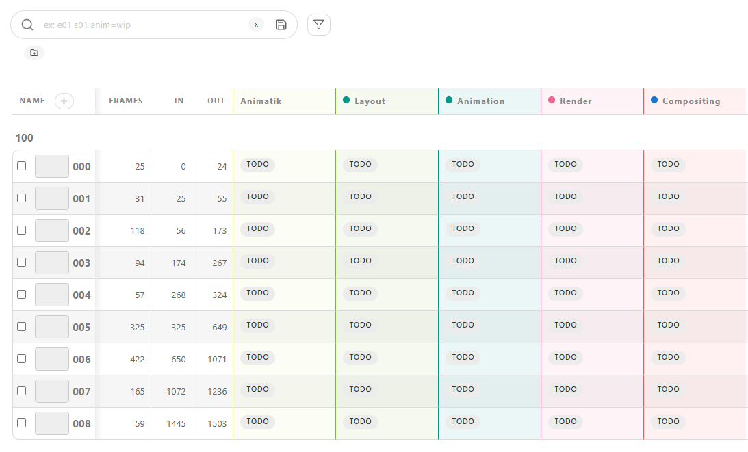Select the sequence 100 group label
748x452 pixels.
point(25,138)
